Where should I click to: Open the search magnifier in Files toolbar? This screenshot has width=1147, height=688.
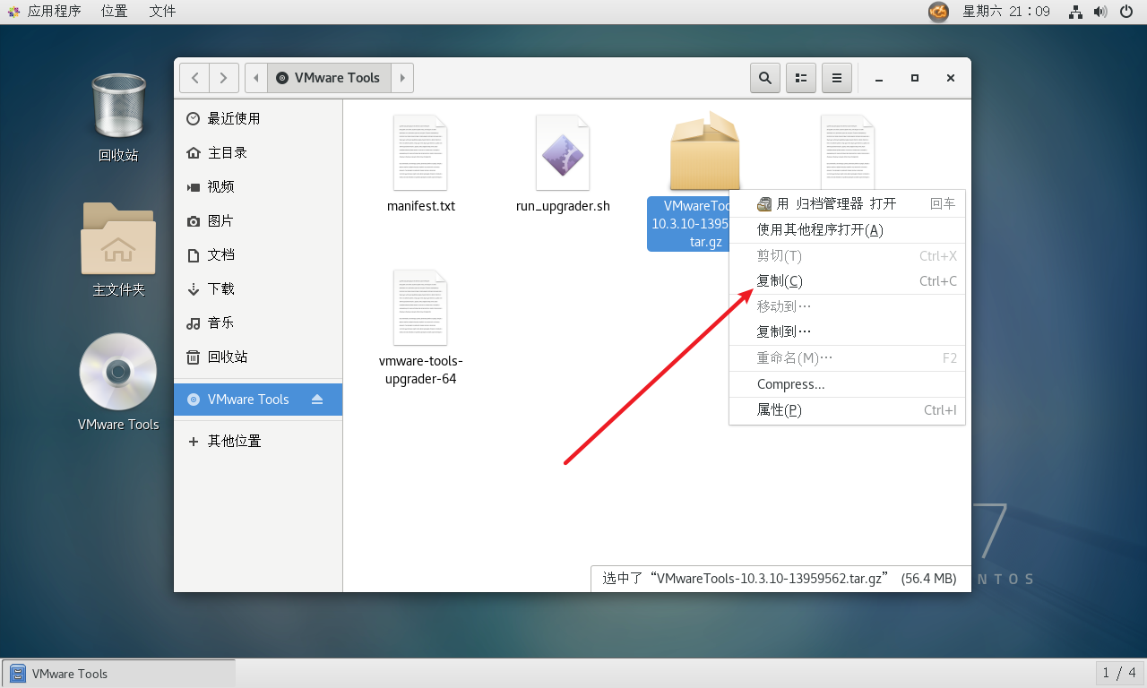[764, 78]
